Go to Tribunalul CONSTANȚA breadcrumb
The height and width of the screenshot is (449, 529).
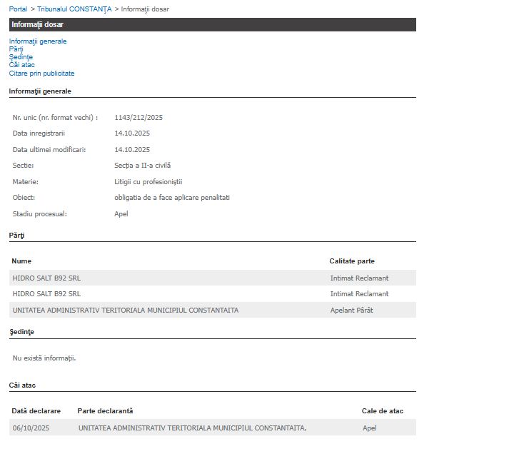[74, 9]
